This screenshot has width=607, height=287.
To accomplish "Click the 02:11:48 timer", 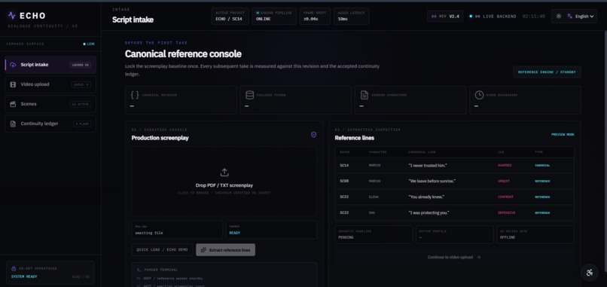I will click(x=533, y=17).
